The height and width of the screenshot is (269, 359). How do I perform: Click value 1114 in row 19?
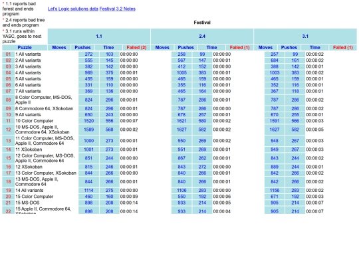tap(88, 191)
